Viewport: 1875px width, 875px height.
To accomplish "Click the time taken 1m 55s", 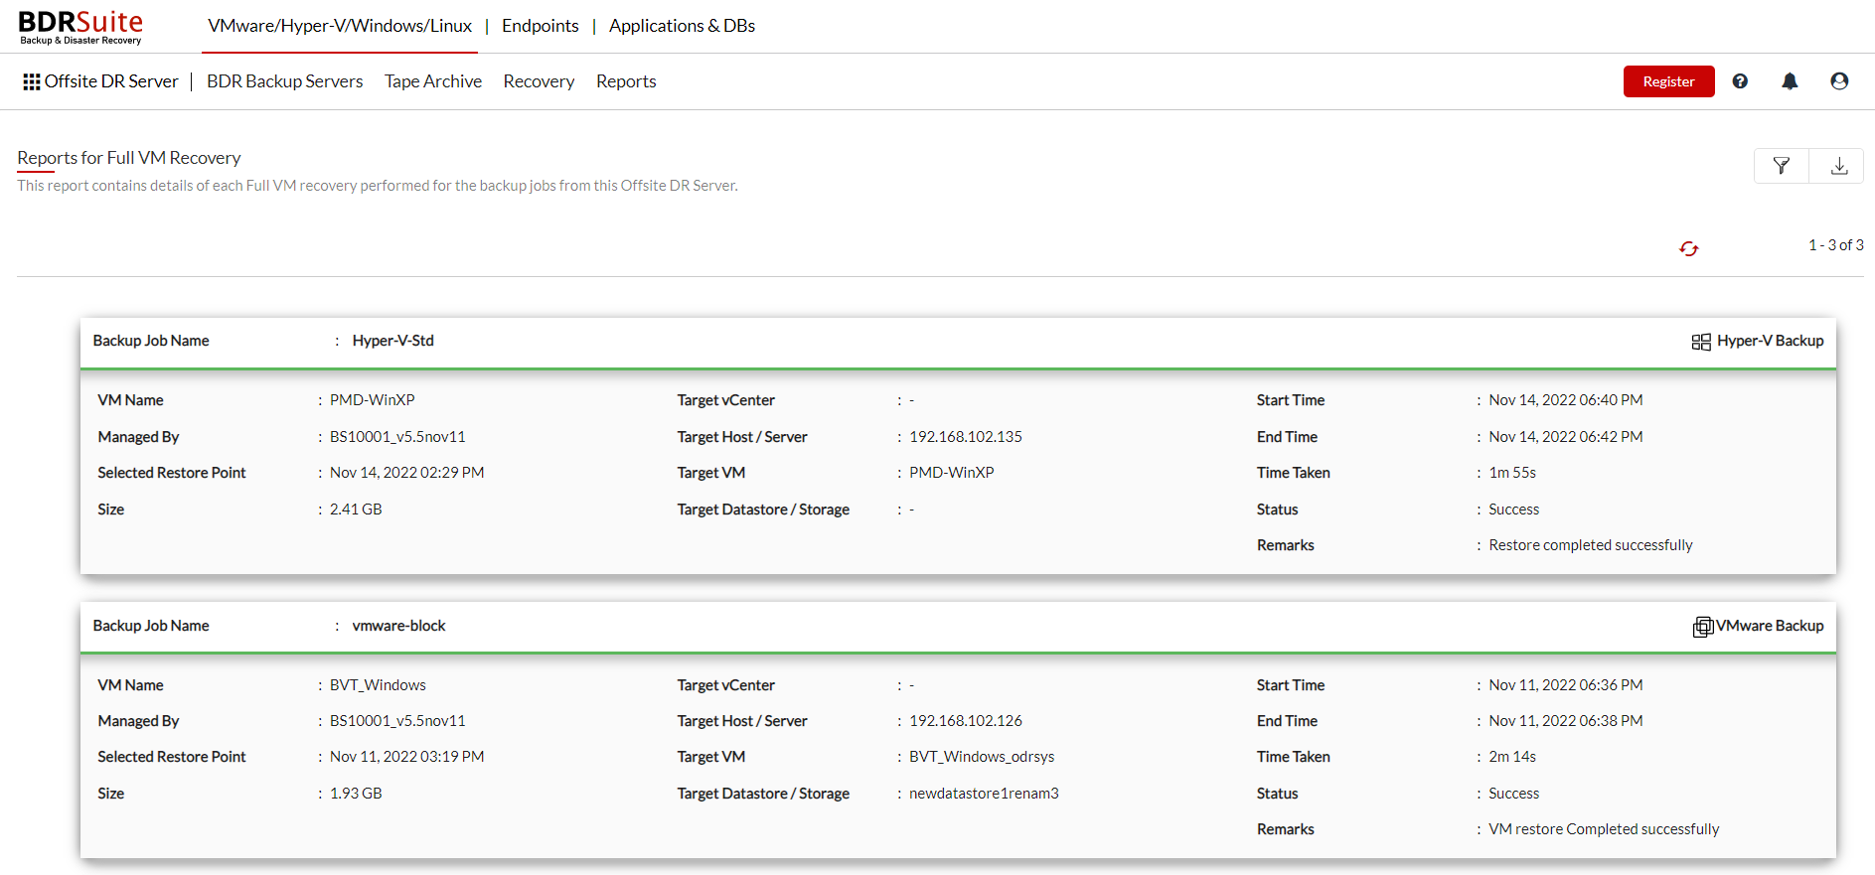I will click(x=1512, y=473).
